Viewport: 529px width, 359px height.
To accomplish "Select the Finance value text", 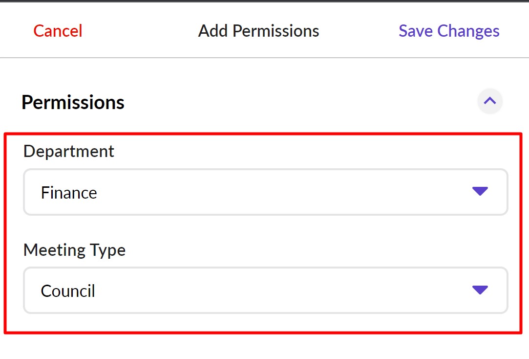I will tap(69, 193).
